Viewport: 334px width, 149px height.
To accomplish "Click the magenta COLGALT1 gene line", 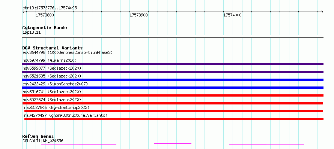I will (x=173, y=145).
